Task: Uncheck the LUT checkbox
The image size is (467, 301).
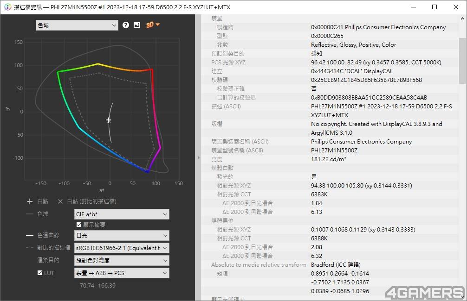Action: click(40, 273)
